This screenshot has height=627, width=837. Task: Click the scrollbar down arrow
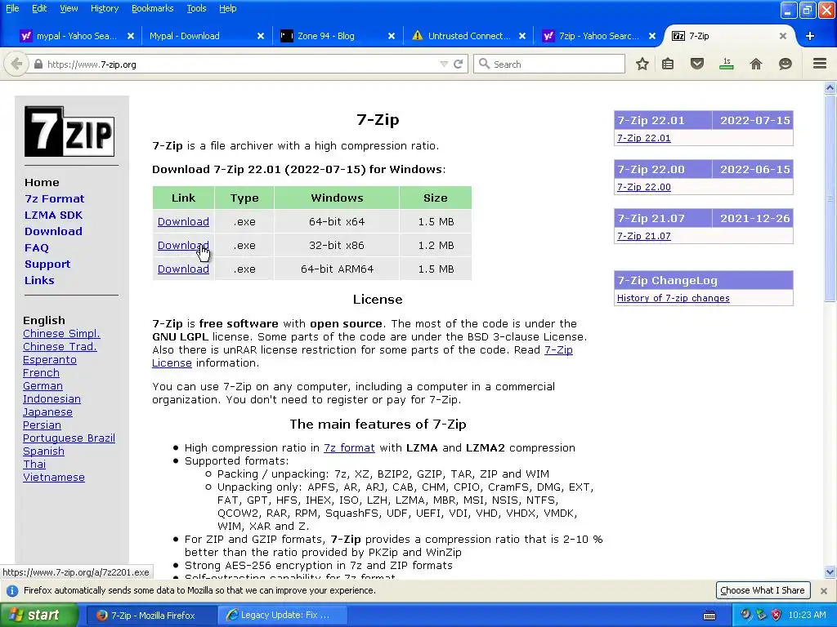[830, 571]
